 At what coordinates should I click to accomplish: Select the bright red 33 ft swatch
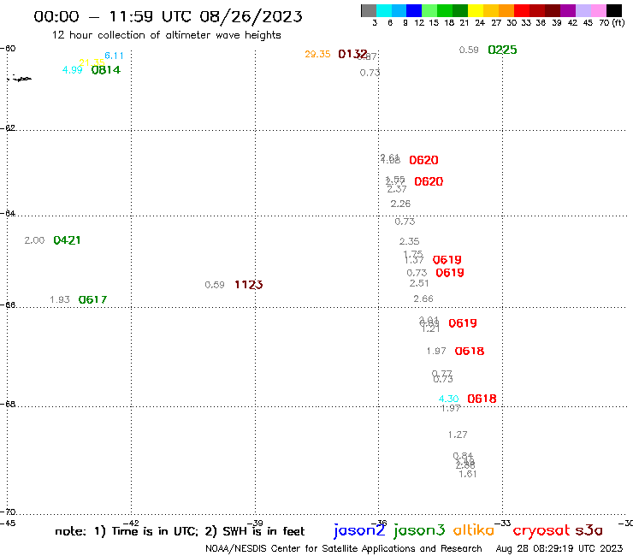(522, 10)
